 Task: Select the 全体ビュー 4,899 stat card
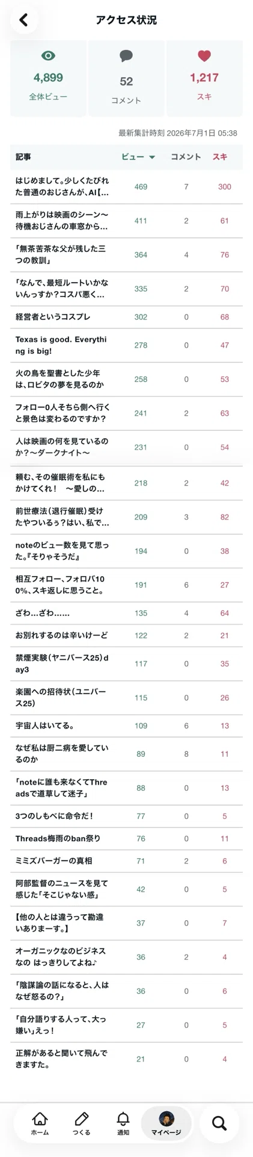[x=48, y=79]
